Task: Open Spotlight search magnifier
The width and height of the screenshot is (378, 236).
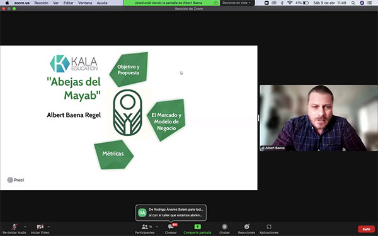Action: coord(353,3)
